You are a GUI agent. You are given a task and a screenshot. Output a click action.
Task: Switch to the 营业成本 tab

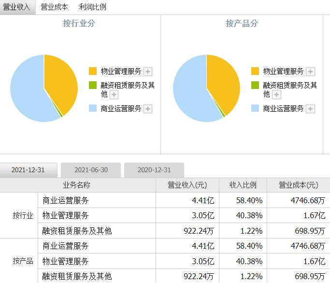tap(54, 7)
